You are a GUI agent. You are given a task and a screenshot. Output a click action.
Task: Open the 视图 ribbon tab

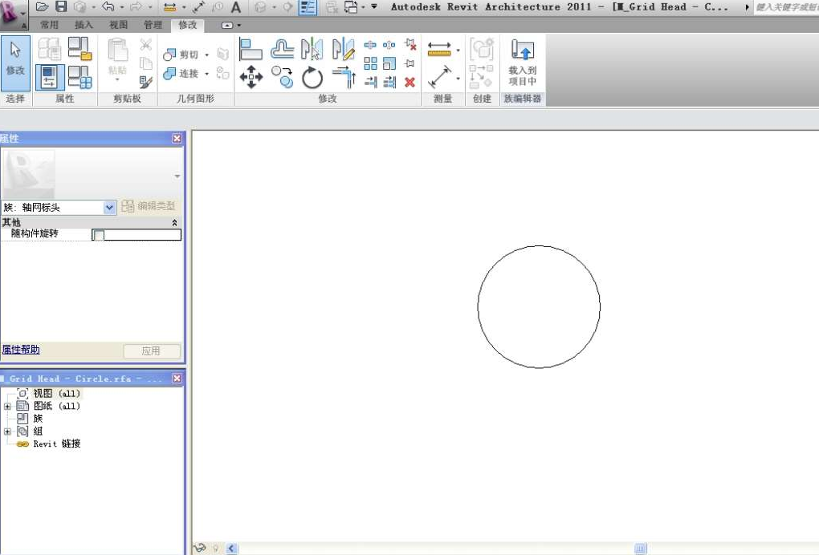coord(118,25)
